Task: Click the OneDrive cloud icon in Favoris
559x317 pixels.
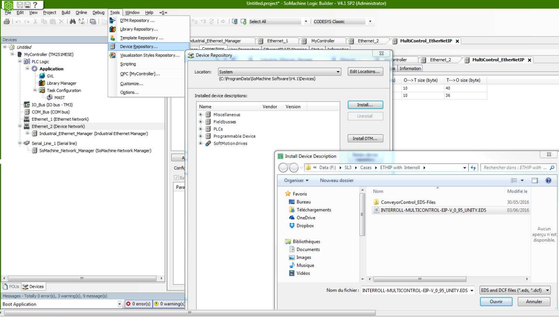Action: click(x=292, y=218)
